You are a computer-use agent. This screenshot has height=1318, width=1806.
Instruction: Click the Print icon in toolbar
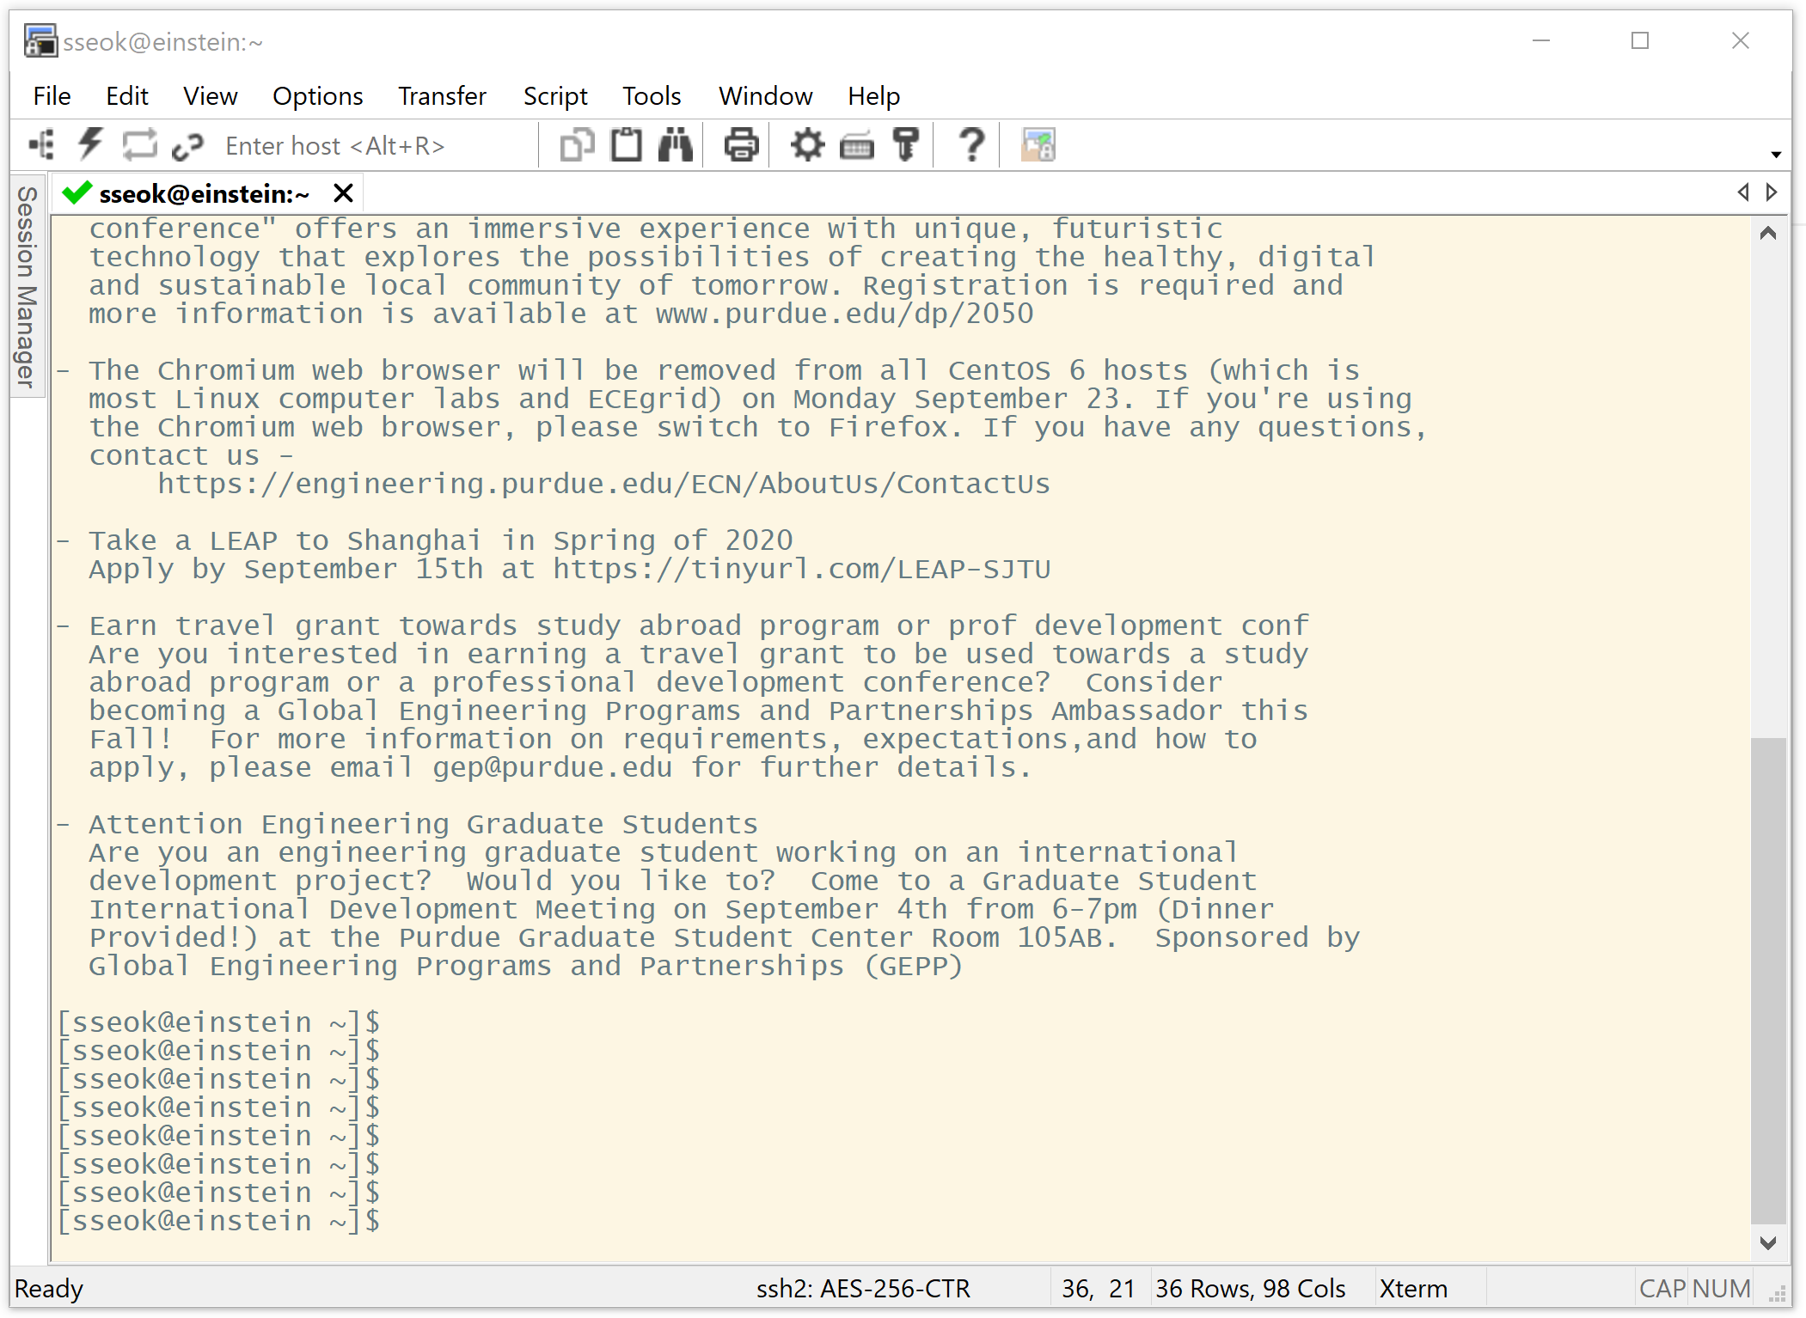(x=741, y=145)
